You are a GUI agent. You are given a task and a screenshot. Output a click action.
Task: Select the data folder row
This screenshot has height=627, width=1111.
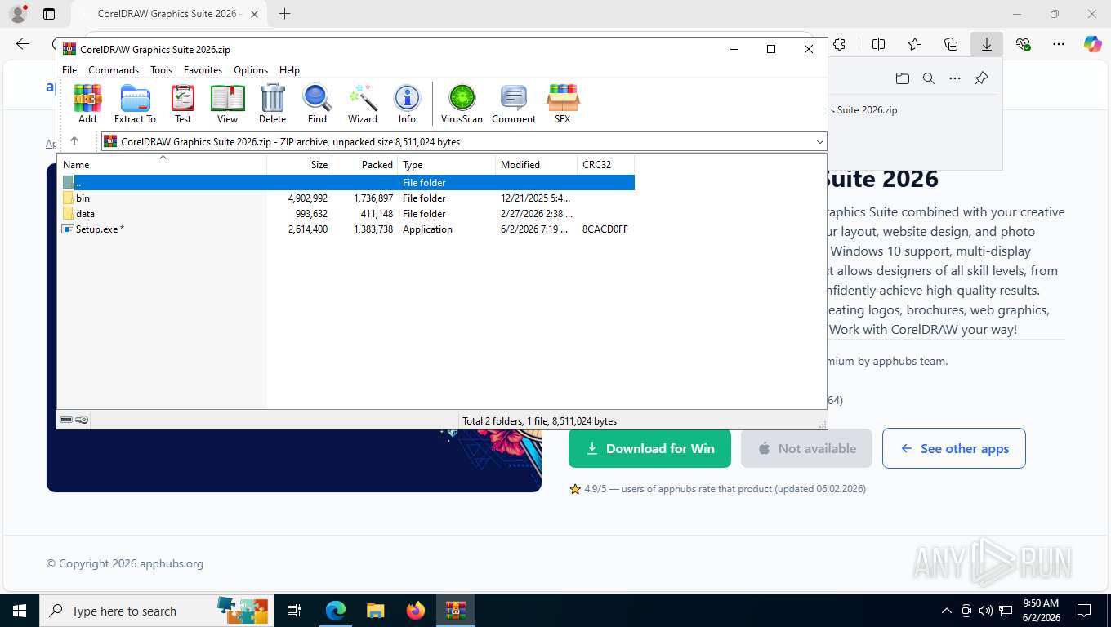pos(346,214)
